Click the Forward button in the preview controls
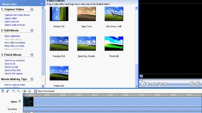 (165, 84)
